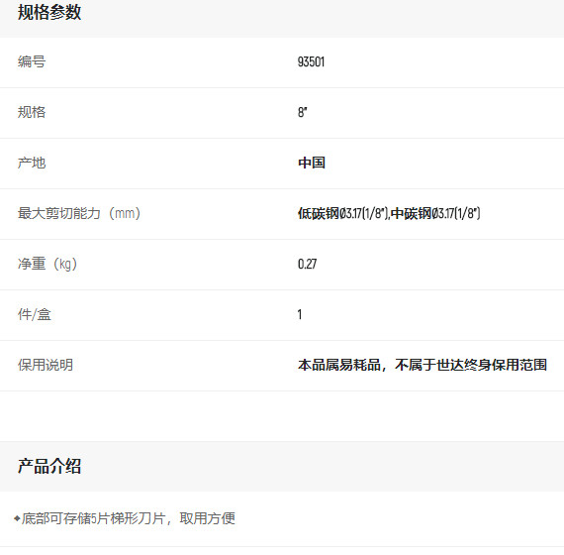Select the 低碳钢Ø3.17 cutting capacity text

[329, 213]
